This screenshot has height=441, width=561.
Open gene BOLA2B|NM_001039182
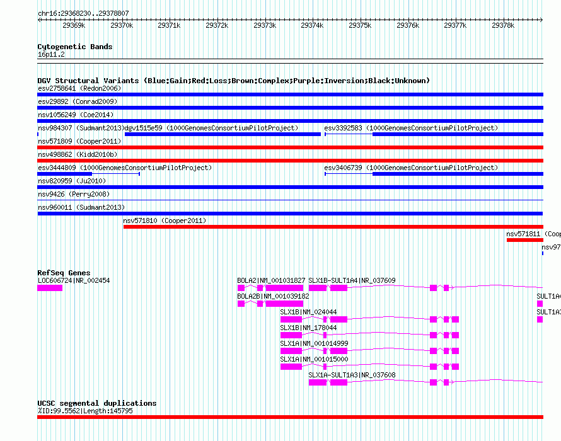tap(273, 296)
